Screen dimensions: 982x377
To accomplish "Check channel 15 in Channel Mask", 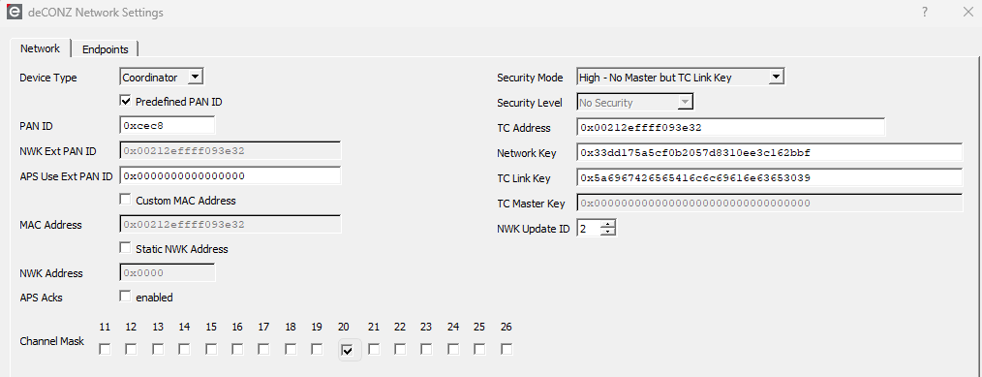I will (211, 349).
